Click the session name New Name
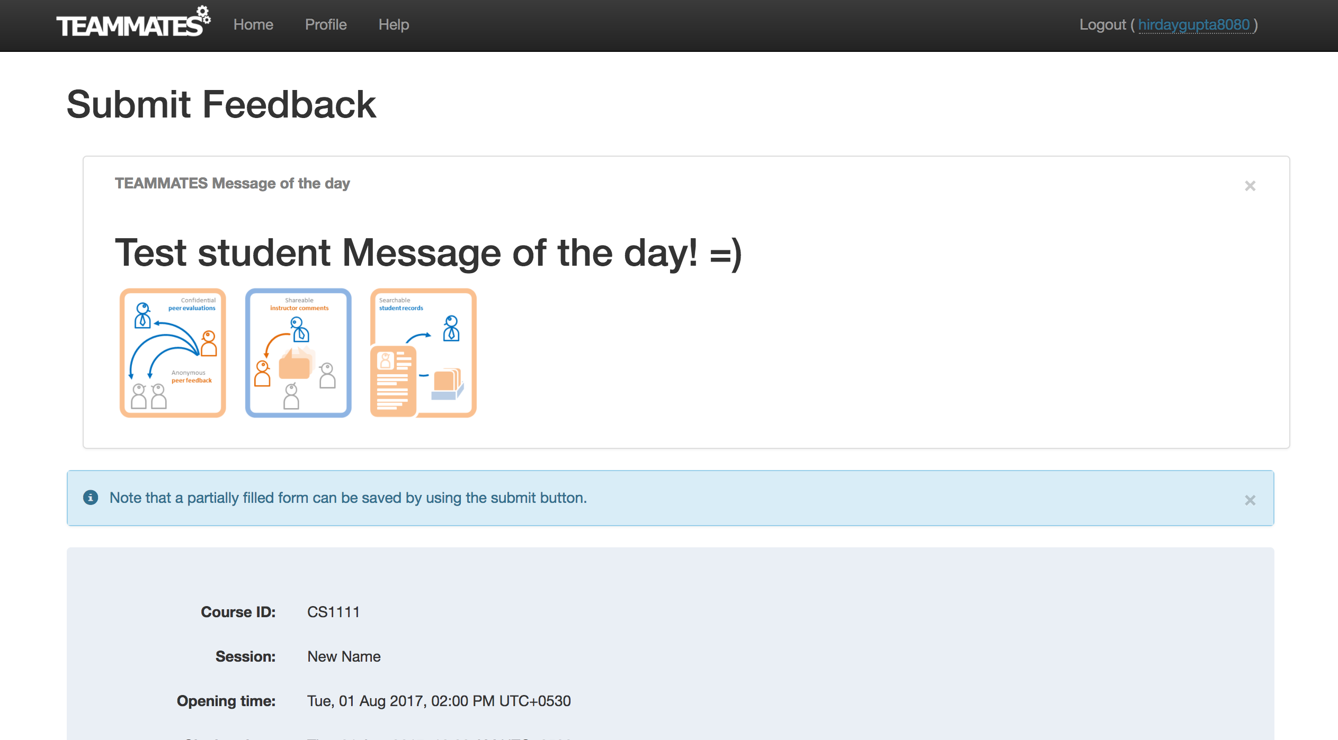Viewport: 1338px width, 740px height. point(344,656)
